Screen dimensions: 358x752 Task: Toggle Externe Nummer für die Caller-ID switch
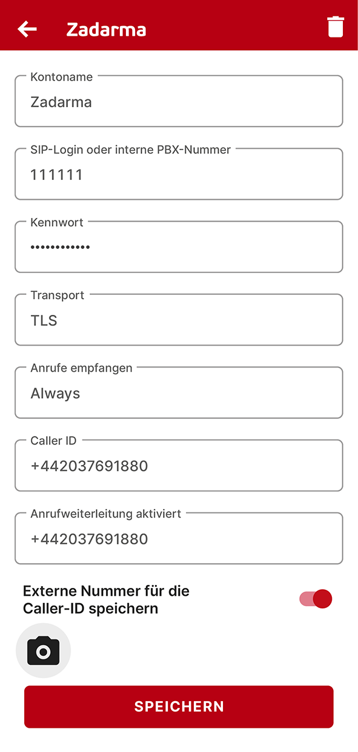tap(316, 599)
